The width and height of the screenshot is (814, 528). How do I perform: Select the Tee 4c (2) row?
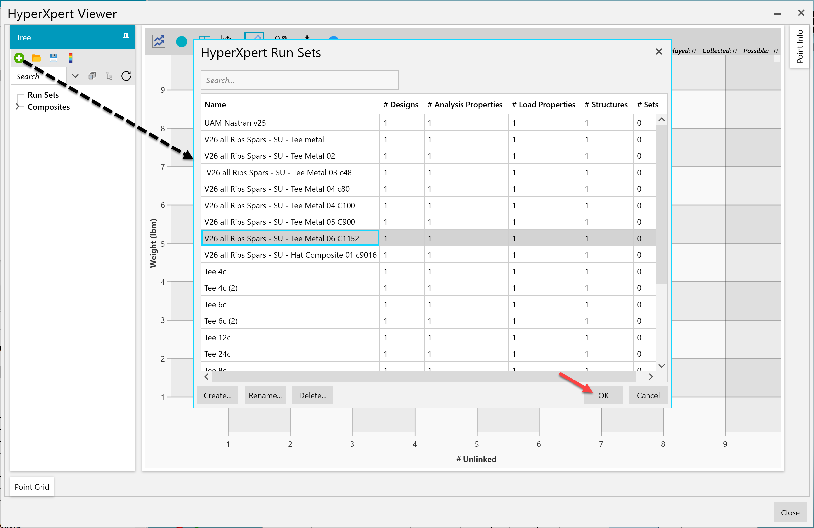[x=428, y=288]
